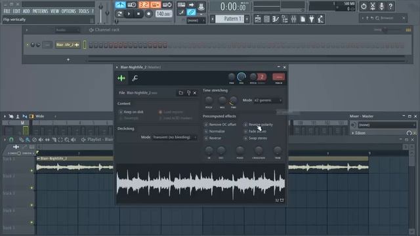420x236 pixels.
Task: Toggle pattern/song mode switch
Action: point(119,13)
